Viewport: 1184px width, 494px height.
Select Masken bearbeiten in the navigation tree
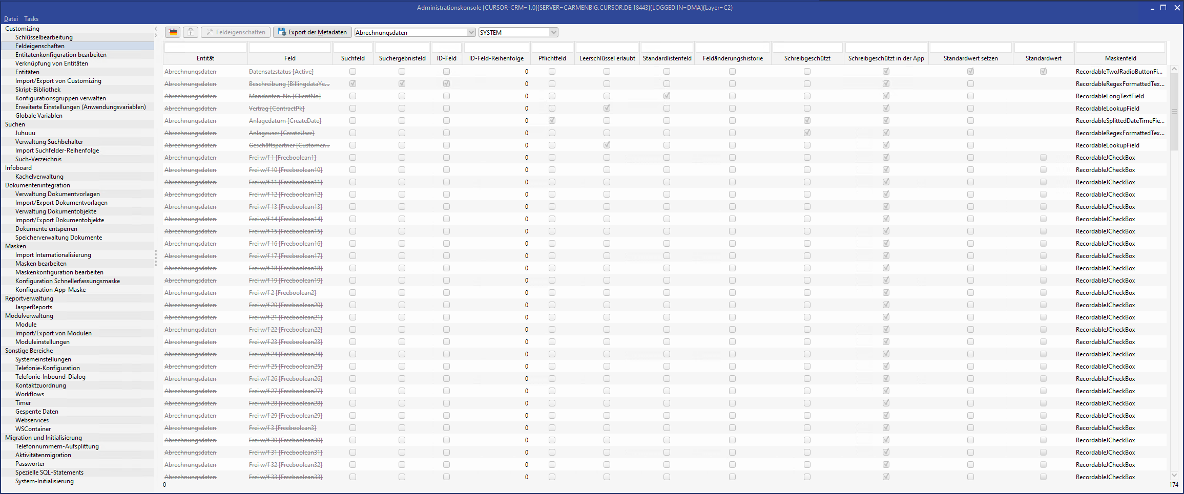tap(41, 264)
